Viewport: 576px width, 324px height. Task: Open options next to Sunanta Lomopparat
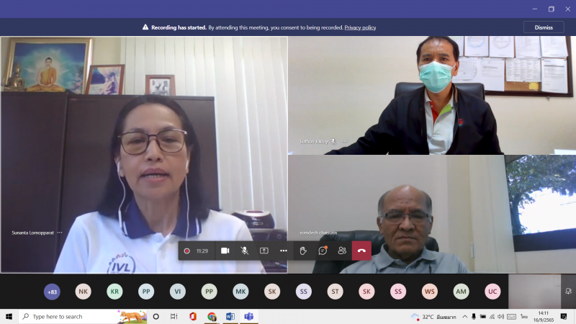click(60, 233)
